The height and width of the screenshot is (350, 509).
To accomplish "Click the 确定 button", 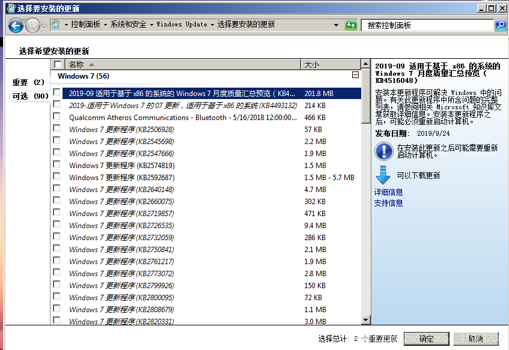I will (427, 339).
